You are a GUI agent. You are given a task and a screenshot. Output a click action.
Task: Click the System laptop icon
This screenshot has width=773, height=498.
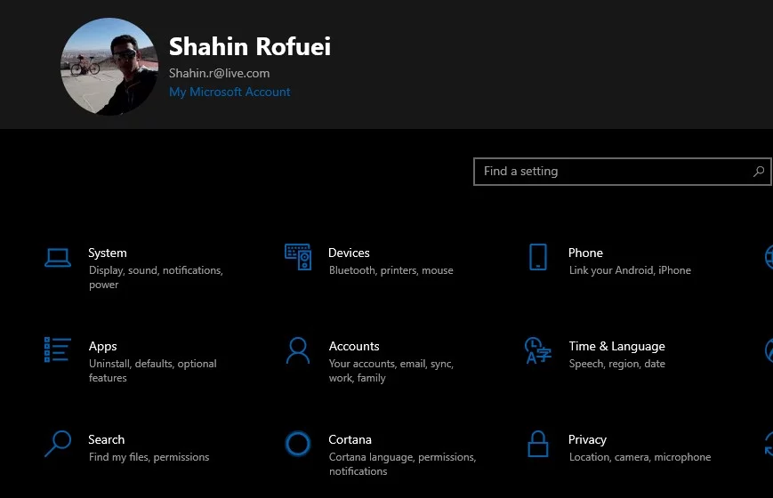tap(58, 257)
